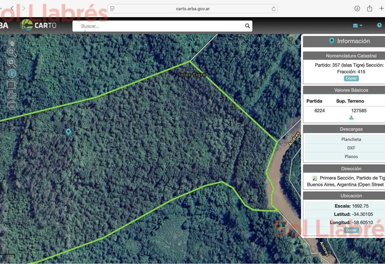Click the Latitud -34.30105 value

coord(362,214)
